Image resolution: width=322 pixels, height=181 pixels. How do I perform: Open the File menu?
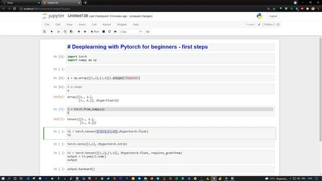pyautogui.click(x=47, y=25)
